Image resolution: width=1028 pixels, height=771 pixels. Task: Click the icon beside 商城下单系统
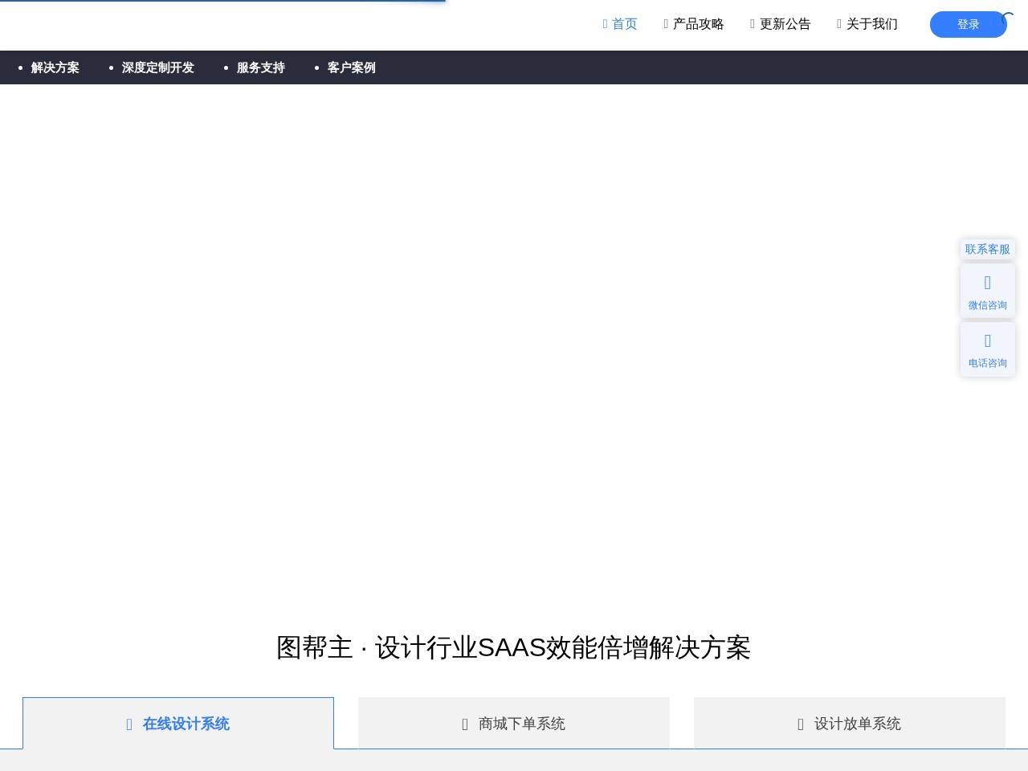click(x=465, y=724)
